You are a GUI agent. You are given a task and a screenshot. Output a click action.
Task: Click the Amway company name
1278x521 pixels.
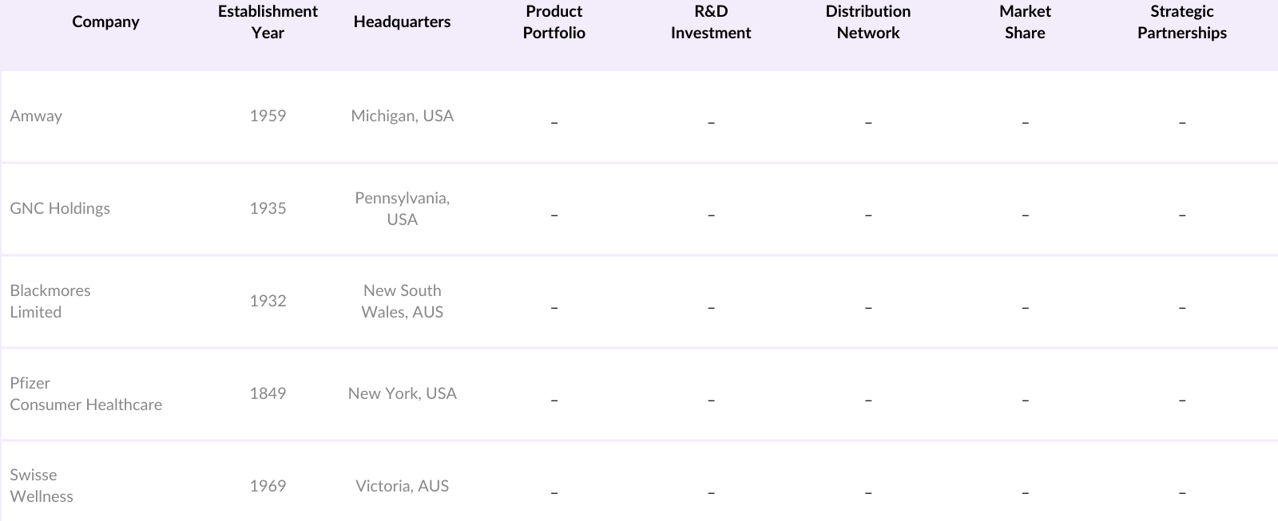click(36, 116)
